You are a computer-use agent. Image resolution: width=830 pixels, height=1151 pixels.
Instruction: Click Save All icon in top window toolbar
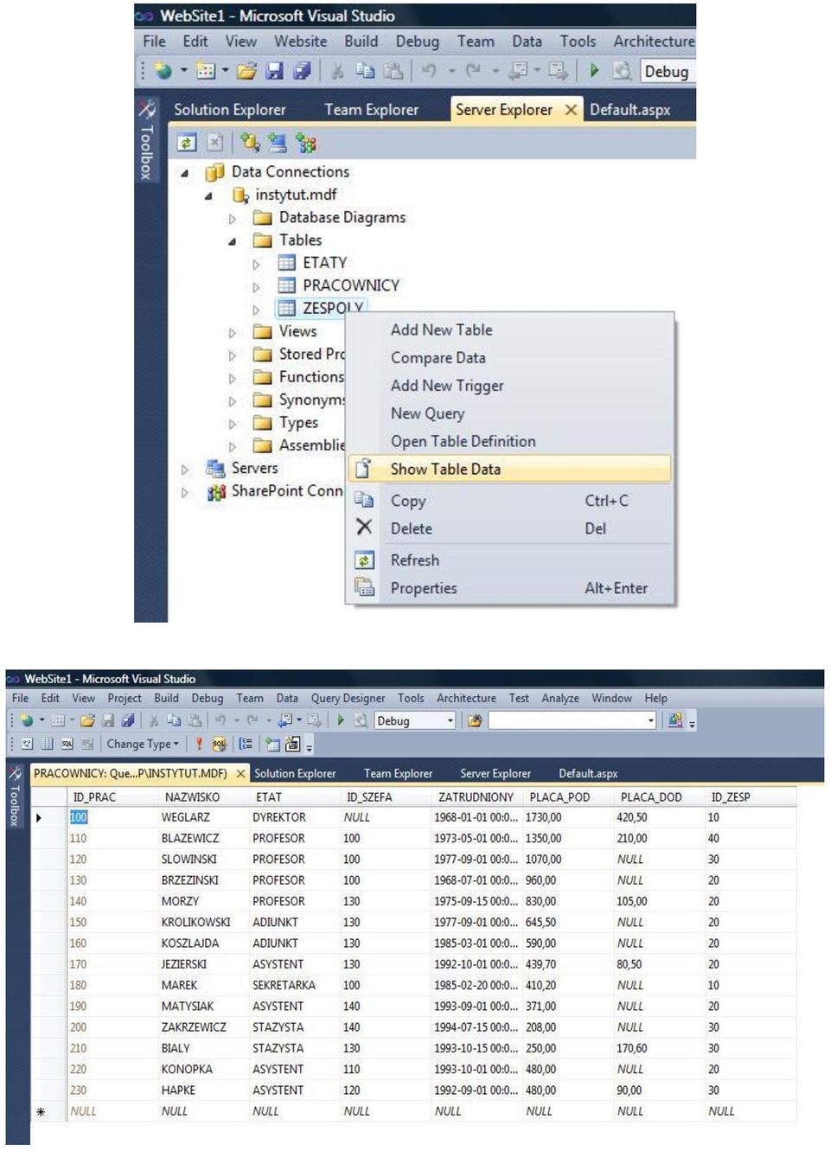[x=302, y=71]
